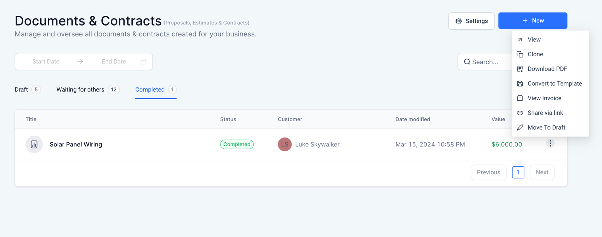This screenshot has height=237, width=602.
Task: Create a new document with New button
Action: click(532, 21)
